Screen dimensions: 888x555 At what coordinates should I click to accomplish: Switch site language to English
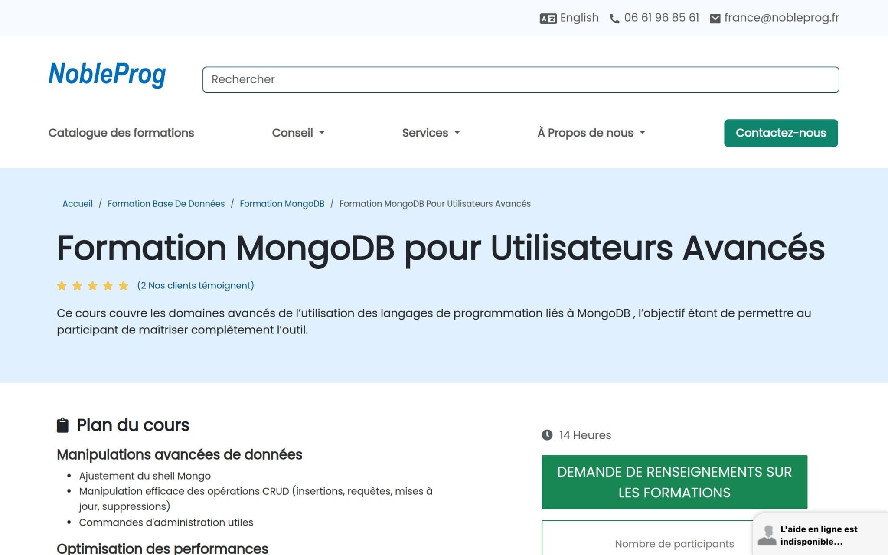pyautogui.click(x=579, y=18)
